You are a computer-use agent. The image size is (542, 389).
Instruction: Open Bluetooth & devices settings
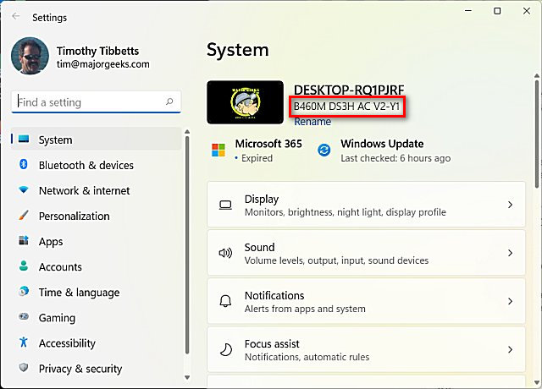pyautogui.click(x=96, y=165)
